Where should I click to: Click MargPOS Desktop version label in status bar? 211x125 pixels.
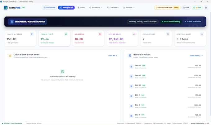click(200, 123)
